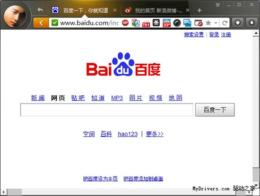Click the shield security button
The width and height of the screenshot is (260, 196).
[238, 23]
